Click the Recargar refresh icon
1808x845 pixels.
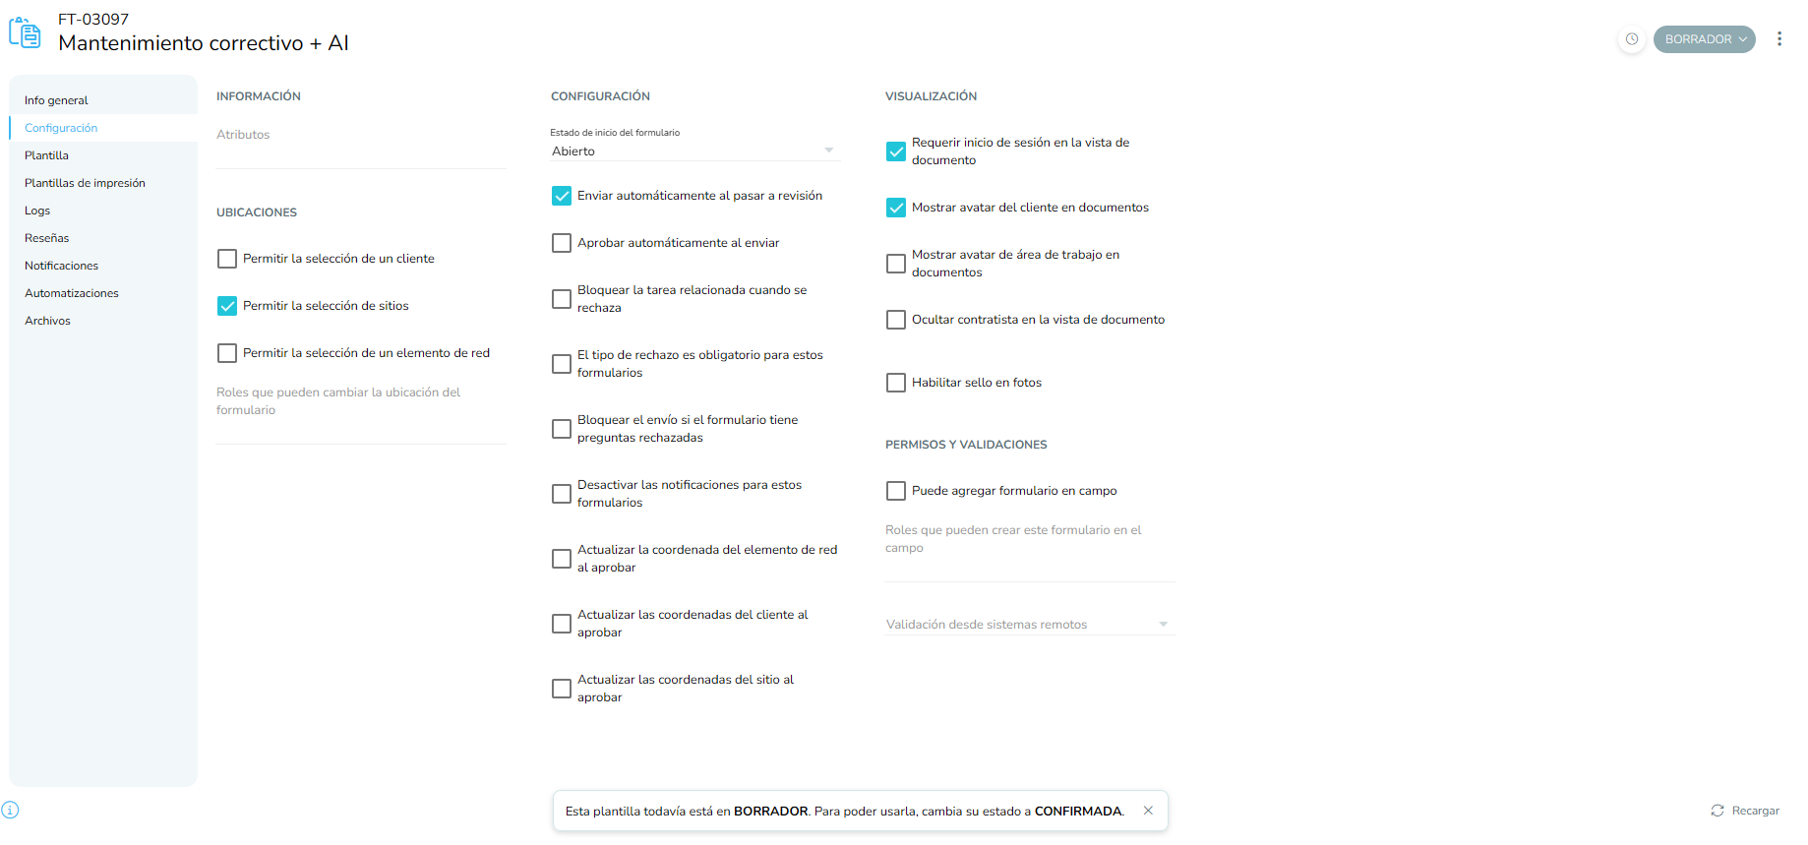point(1718,811)
